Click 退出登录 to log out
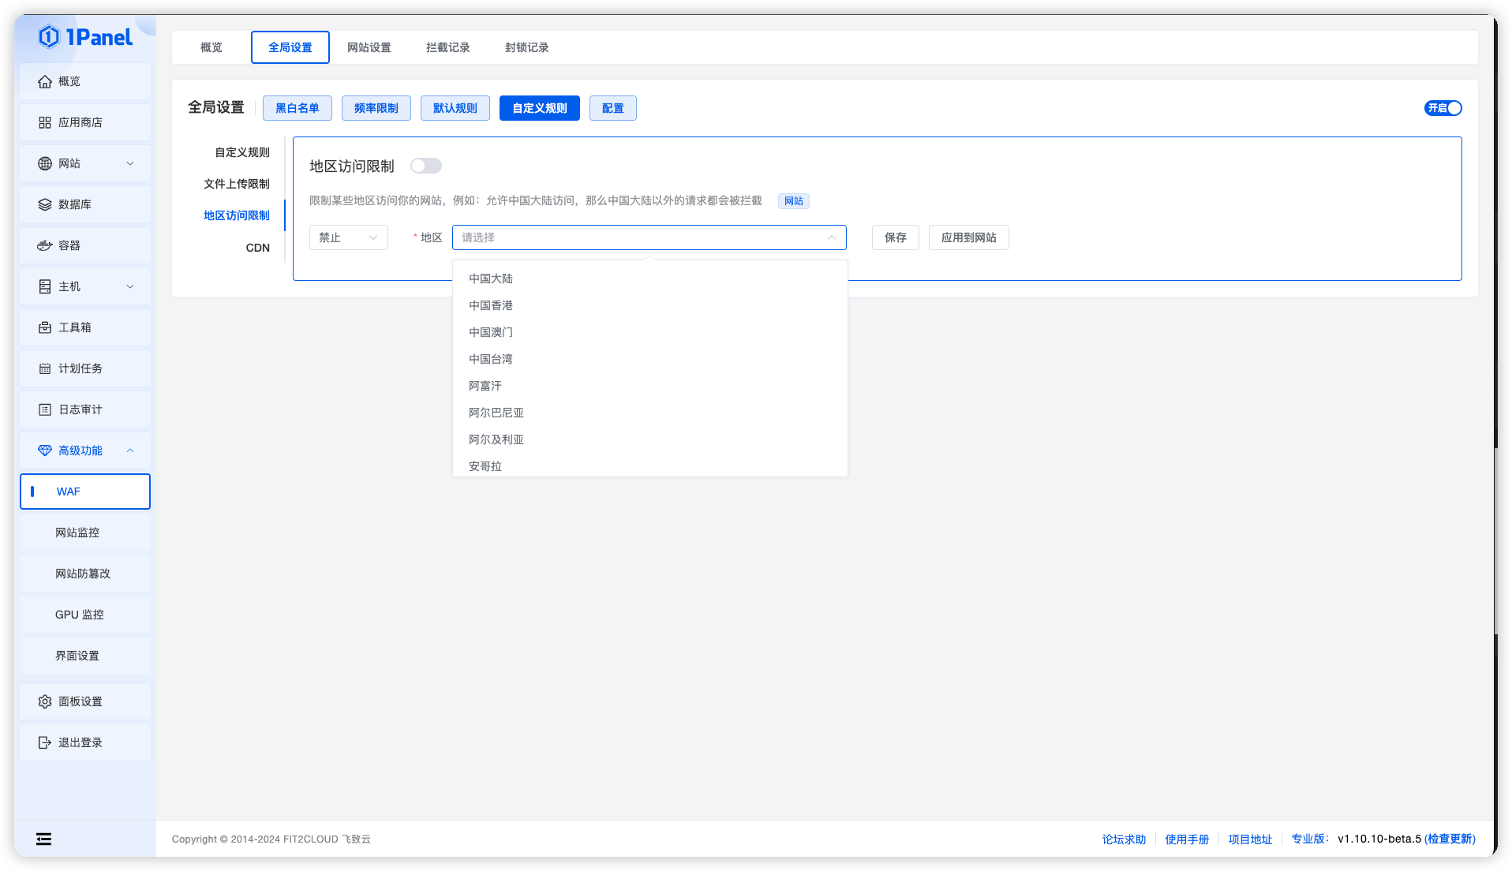This screenshot has width=1512, height=871. tap(79, 742)
